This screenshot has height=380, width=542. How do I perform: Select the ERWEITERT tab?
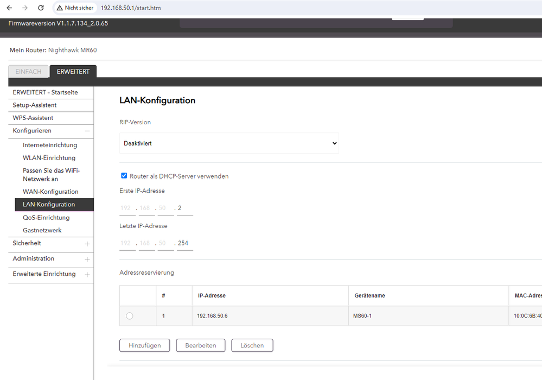coord(73,72)
